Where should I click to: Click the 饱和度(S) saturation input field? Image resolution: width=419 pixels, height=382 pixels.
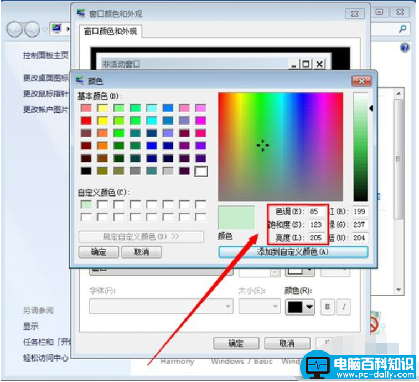[x=317, y=225]
